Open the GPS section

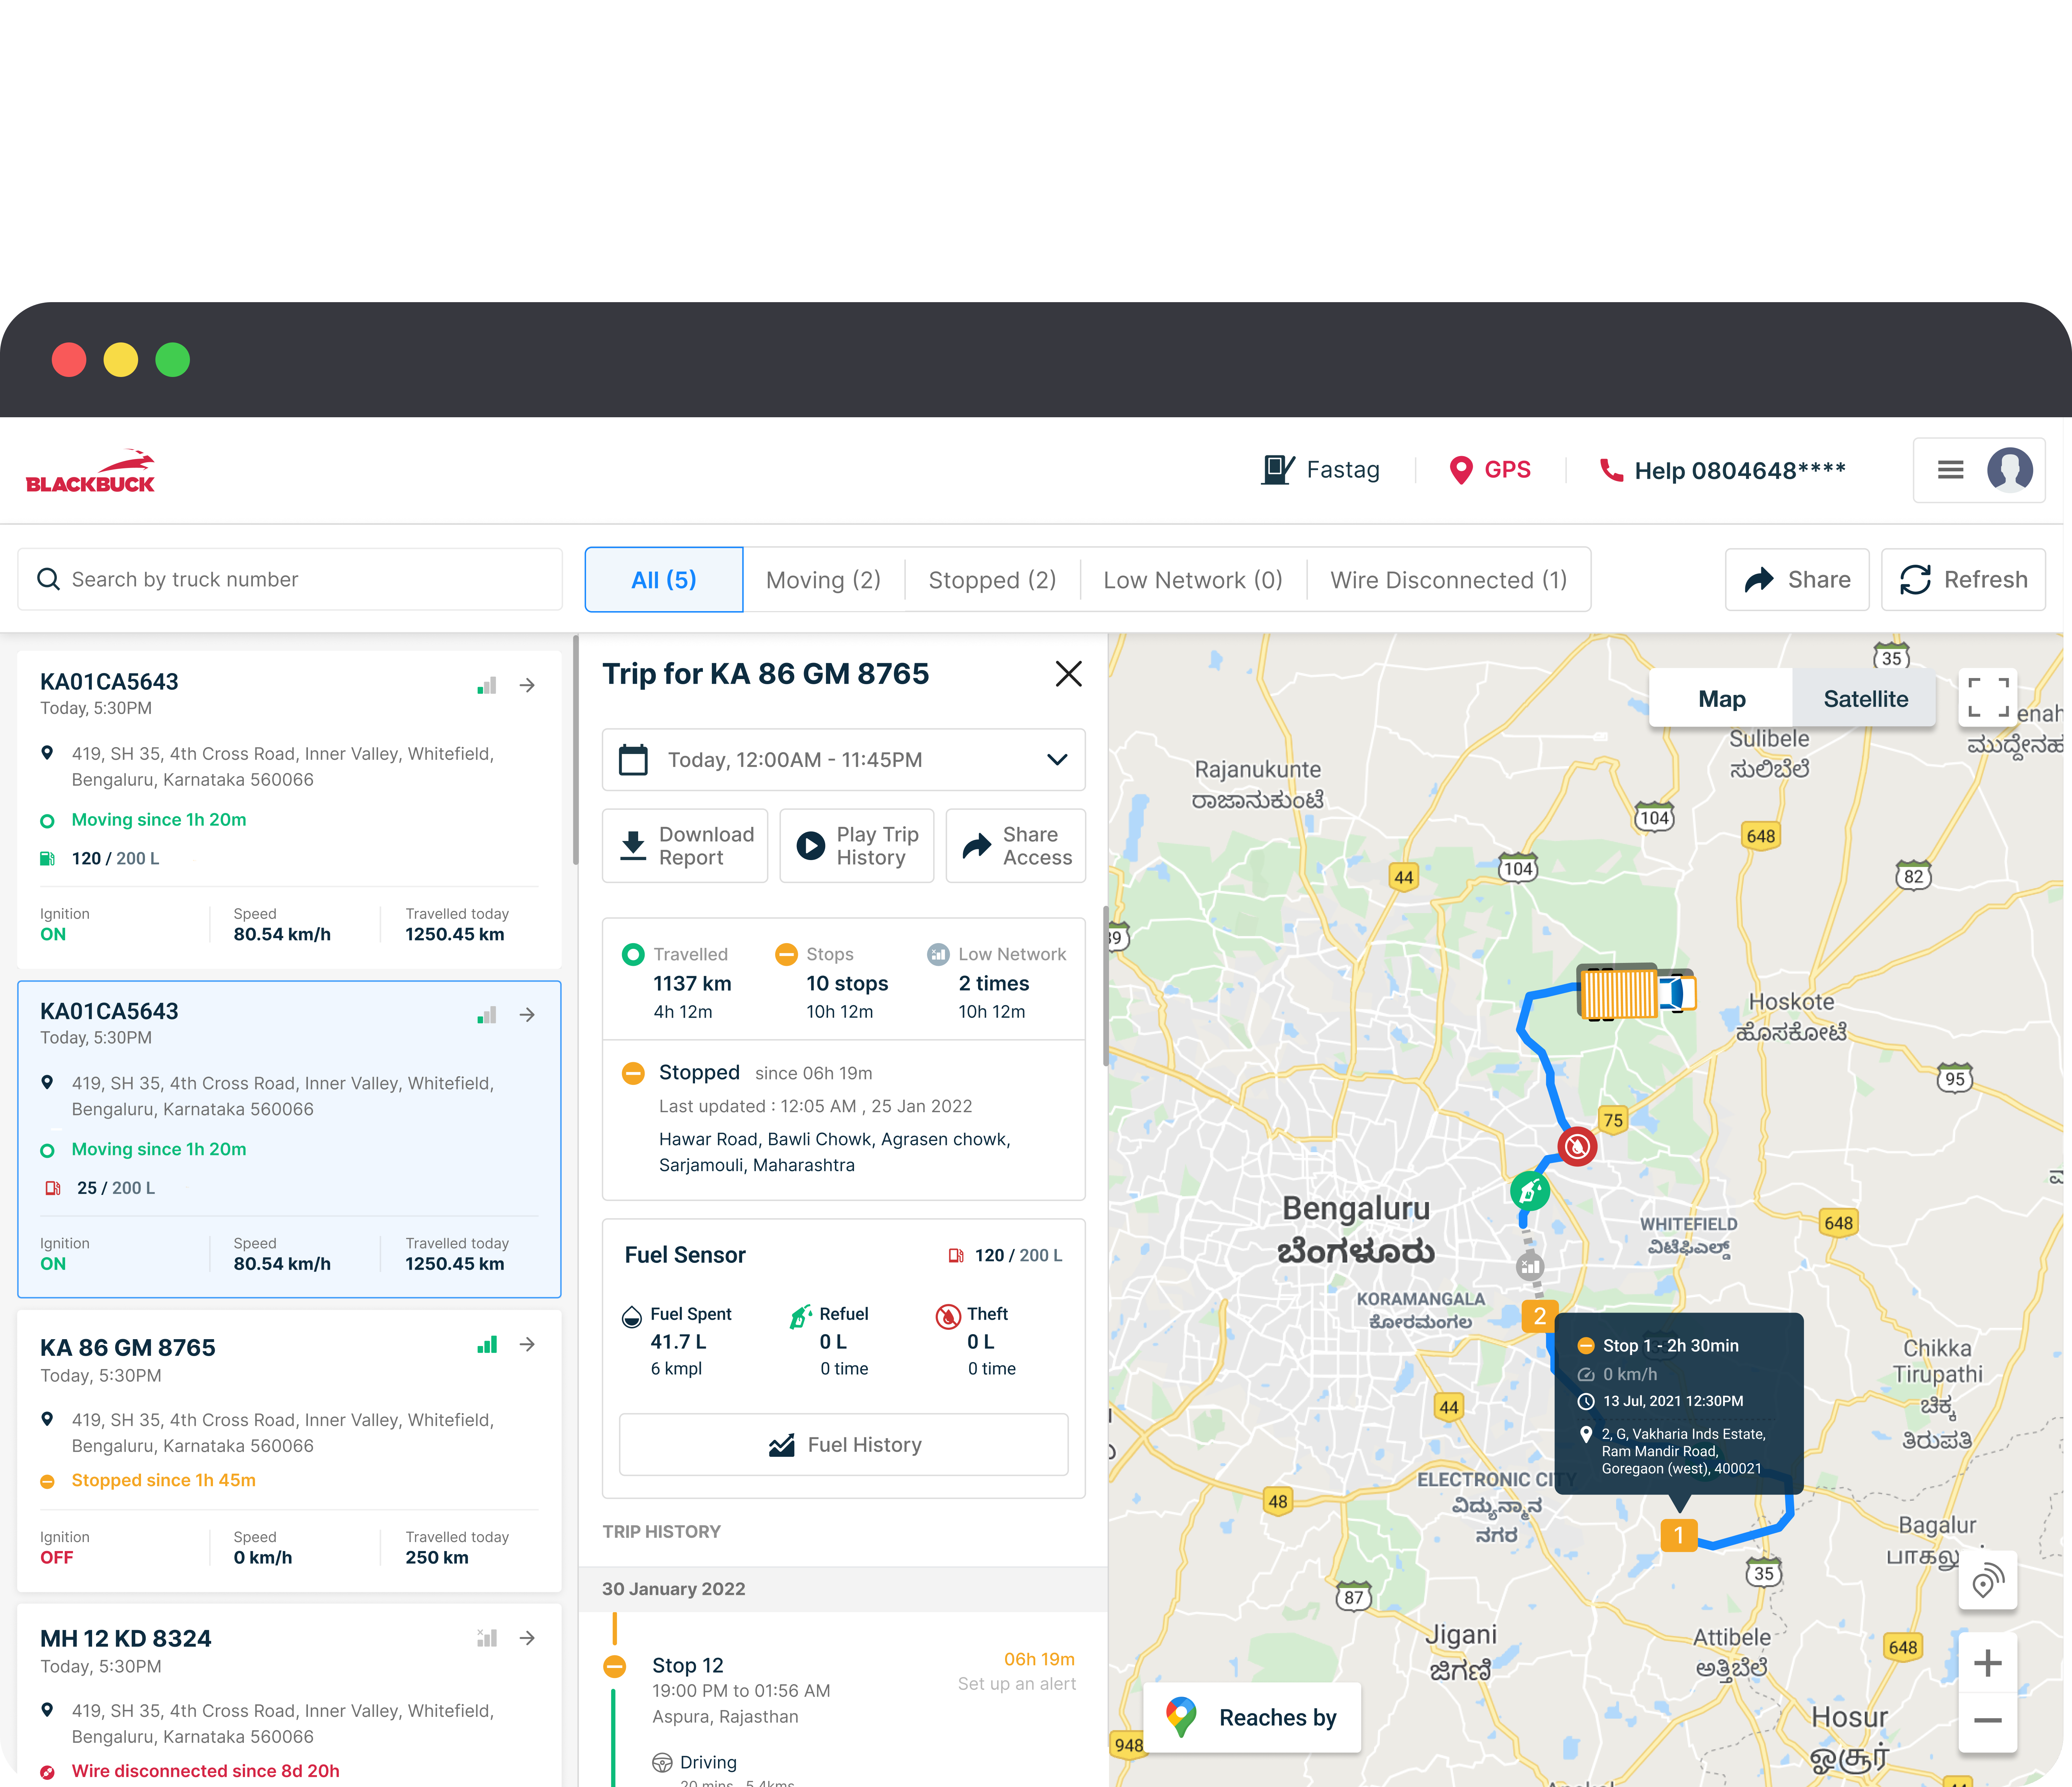[x=1490, y=470]
